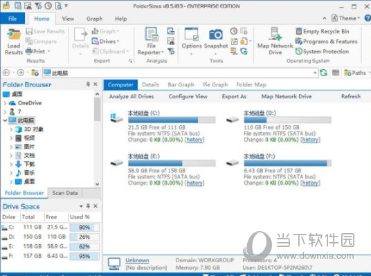Open the File Reporter tool
Image resolution: width=371 pixels, height=276 pixels.
tap(151, 41)
